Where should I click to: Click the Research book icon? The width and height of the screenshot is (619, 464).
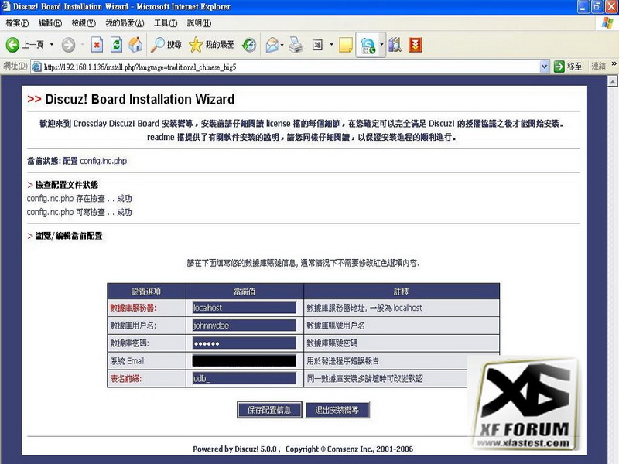(x=395, y=45)
